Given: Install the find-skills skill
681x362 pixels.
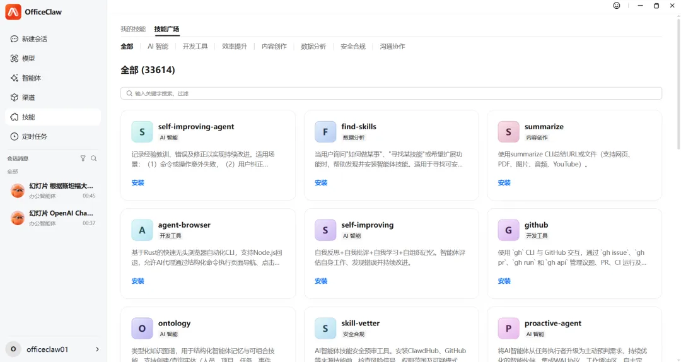Looking at the screenshot, I should [321, 183].
